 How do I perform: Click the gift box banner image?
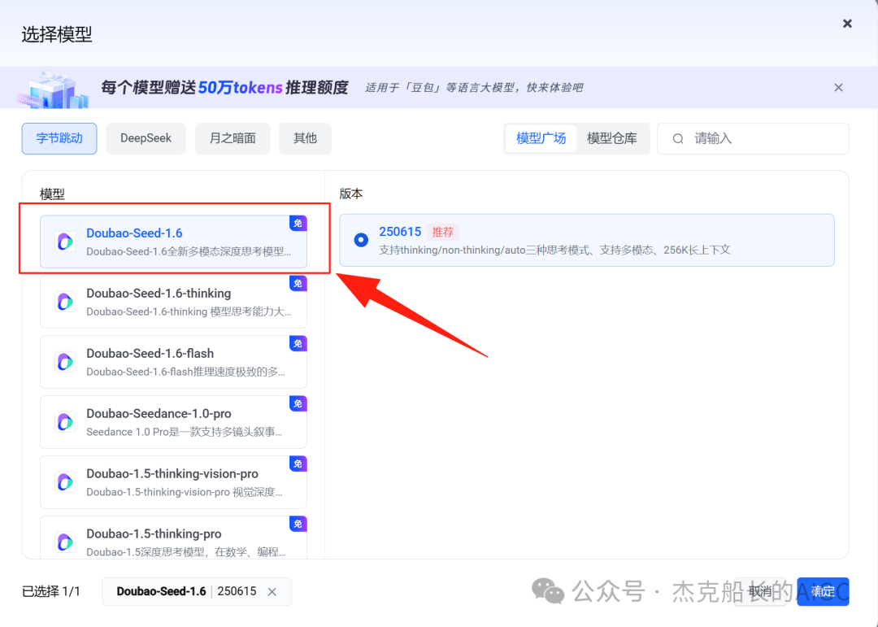[x=53, y=89]
